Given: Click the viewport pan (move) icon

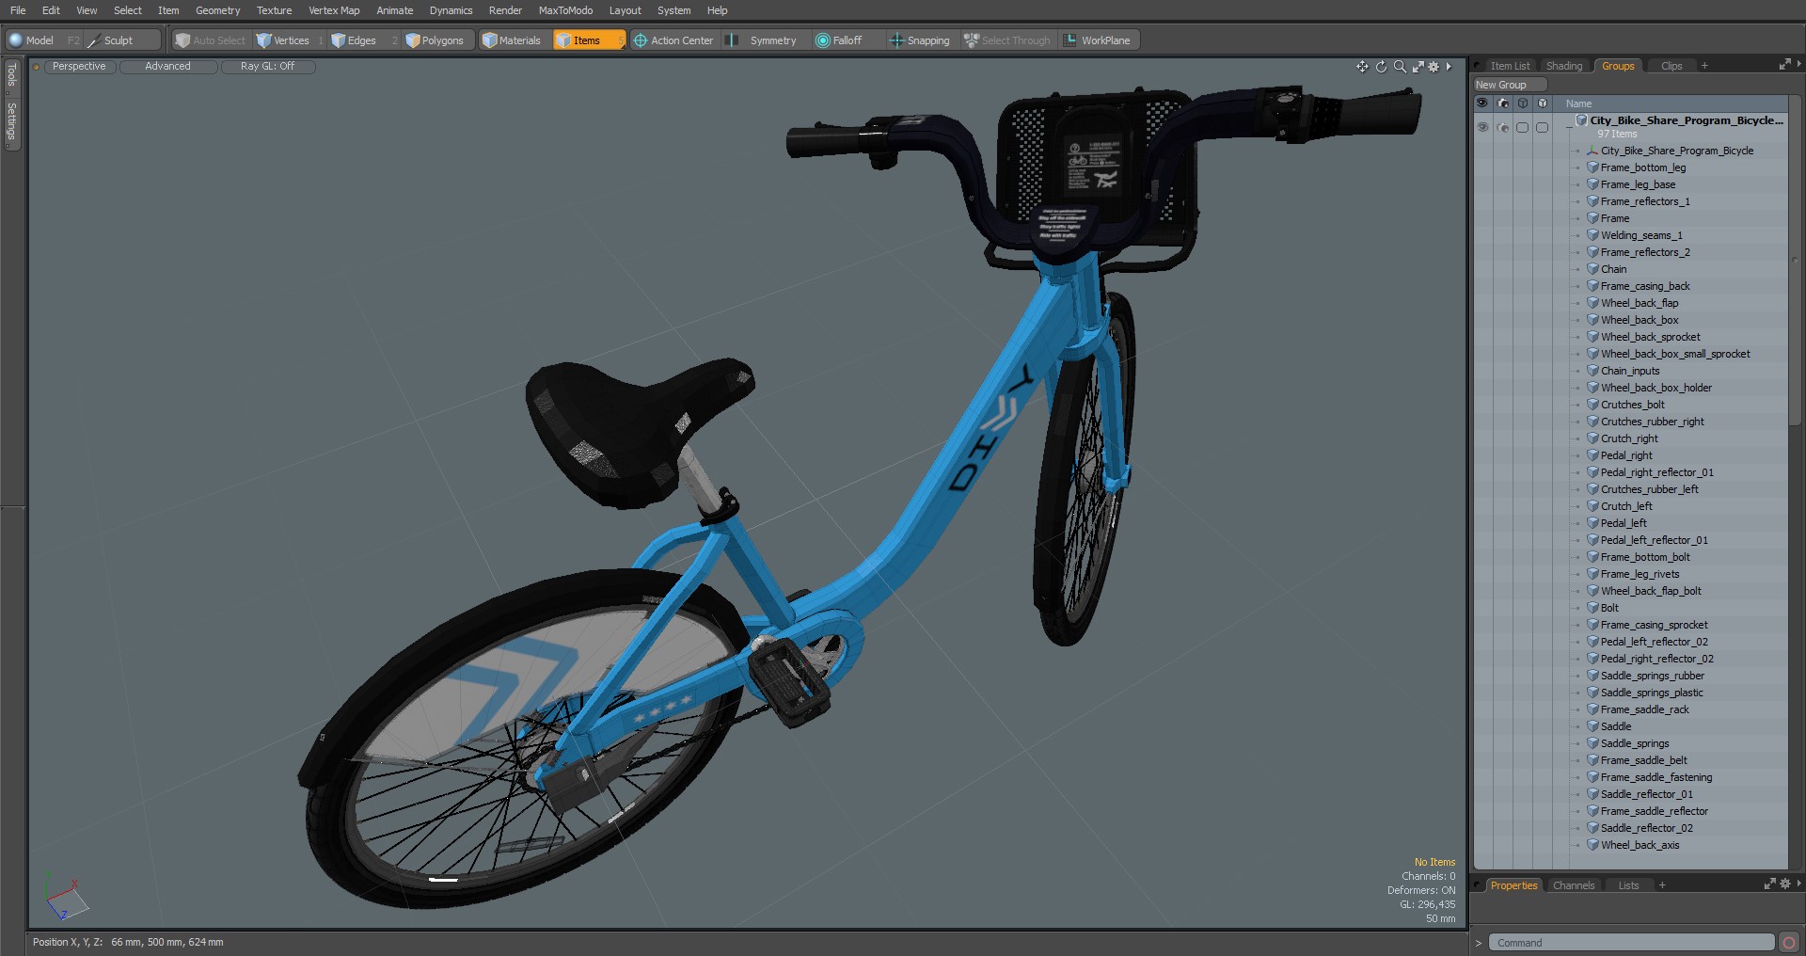Looking at the screenshot, I should 1362,67.
